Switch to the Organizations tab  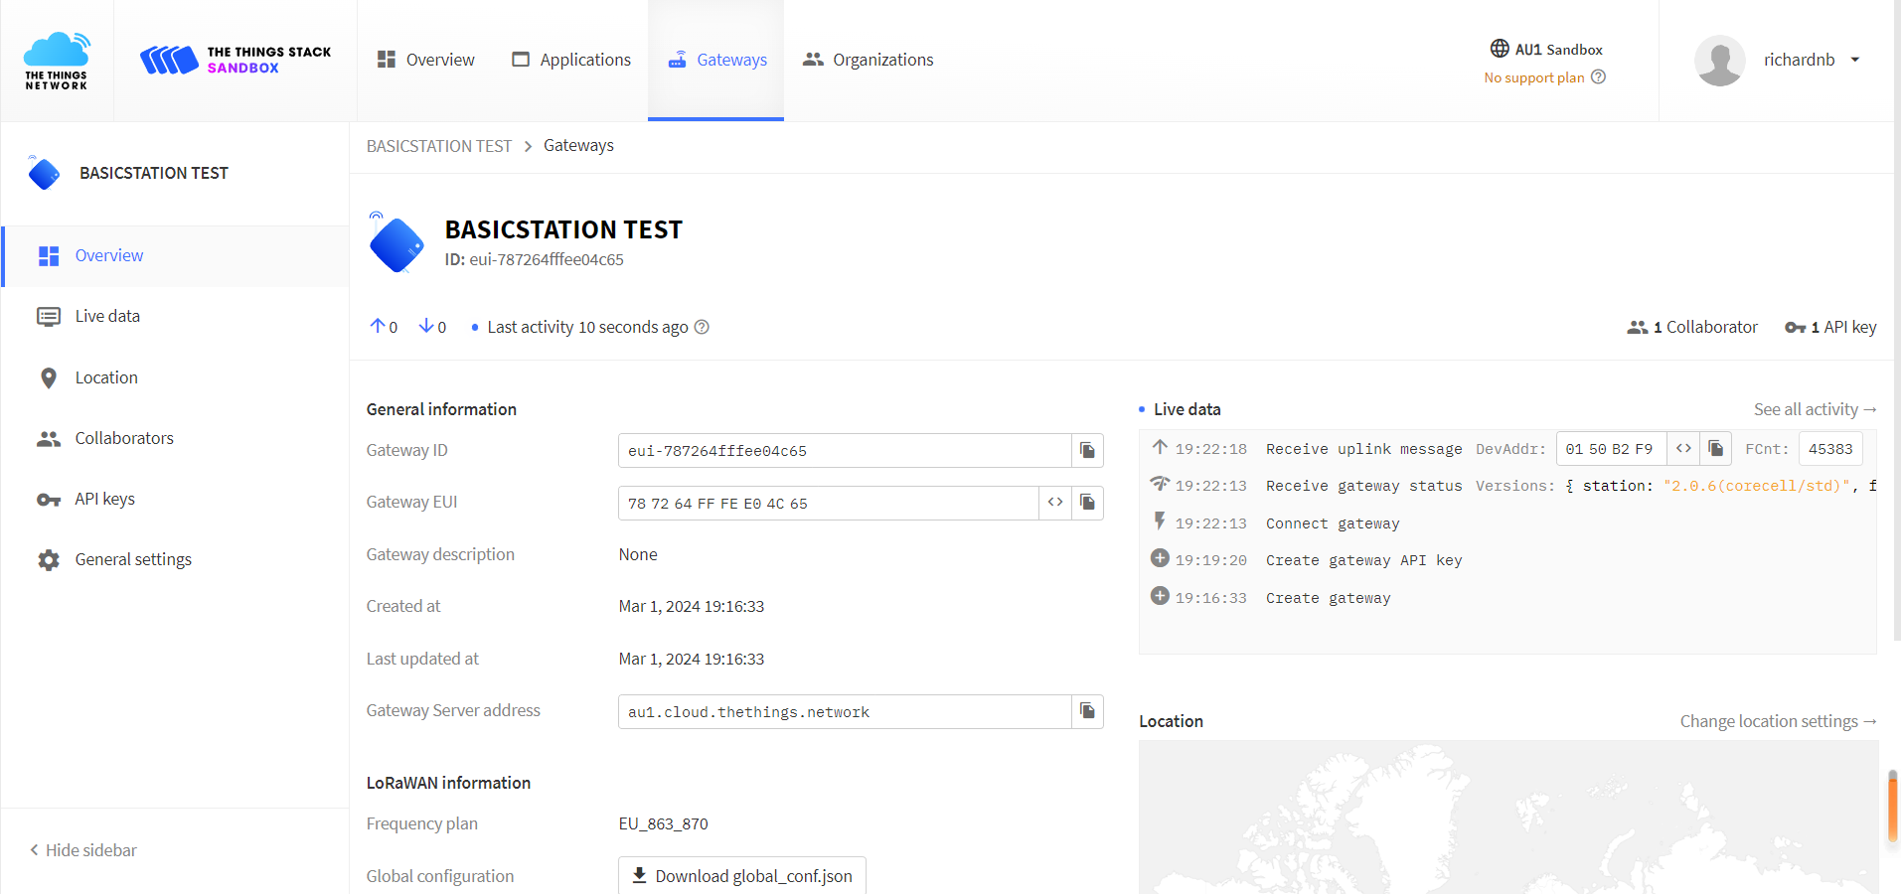(x=869, y=60)
